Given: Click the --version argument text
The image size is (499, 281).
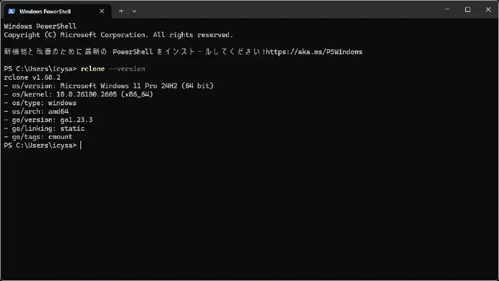Looking at the screenshot, I should (x=127, y=69).
